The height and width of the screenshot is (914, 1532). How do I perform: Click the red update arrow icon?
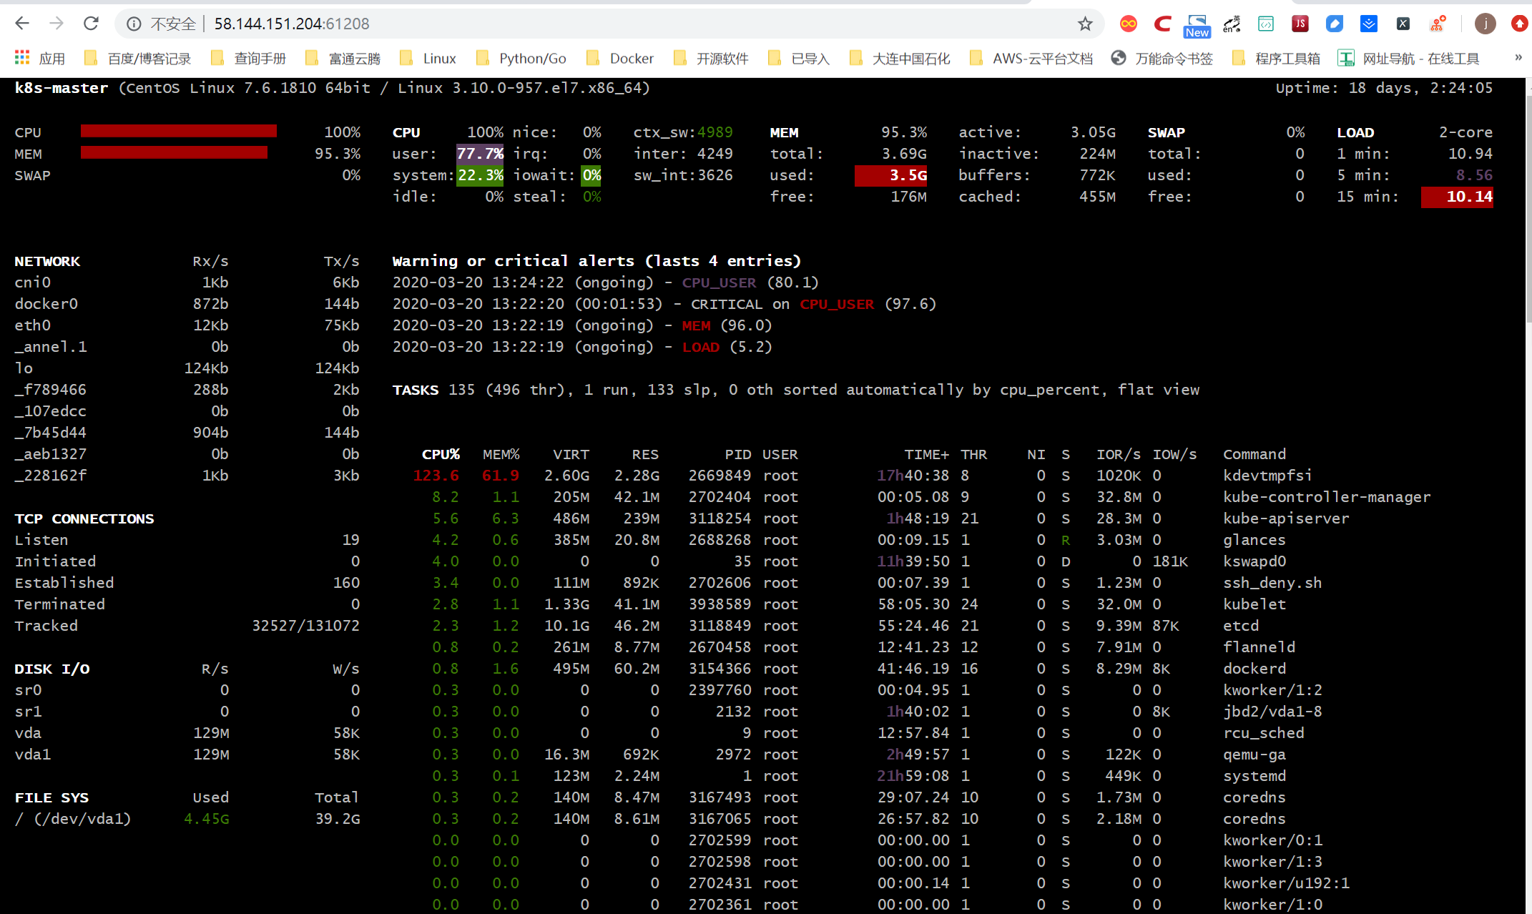(x=1521, y=24)
